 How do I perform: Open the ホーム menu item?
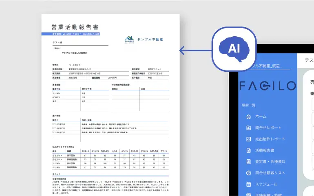click(x=261, y=117)
